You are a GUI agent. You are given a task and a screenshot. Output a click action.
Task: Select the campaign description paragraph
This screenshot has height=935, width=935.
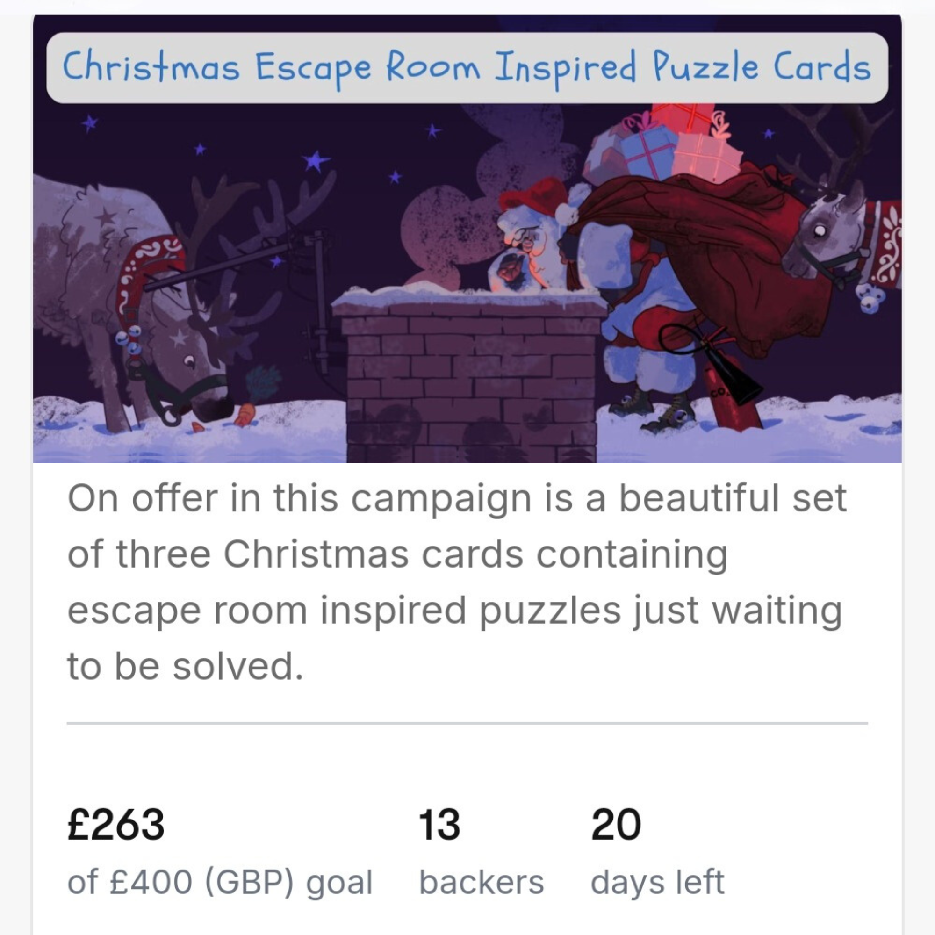457,583
